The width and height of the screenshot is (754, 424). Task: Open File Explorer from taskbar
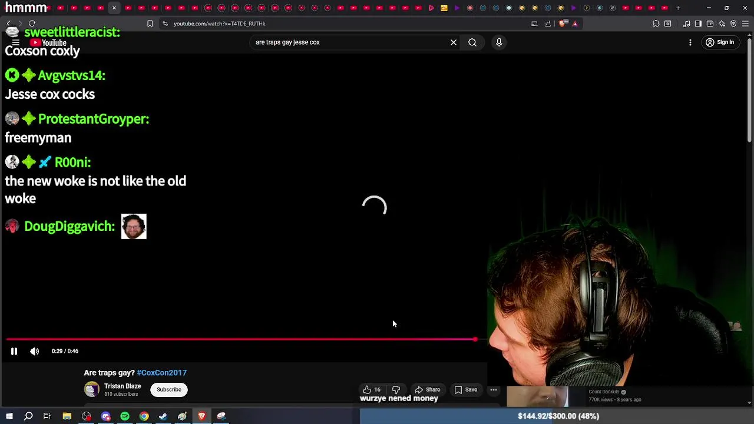tap(67, 416)
